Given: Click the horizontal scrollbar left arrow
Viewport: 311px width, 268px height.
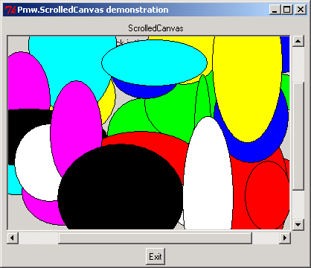Looking at the screenshot, I should click(13, 238).
